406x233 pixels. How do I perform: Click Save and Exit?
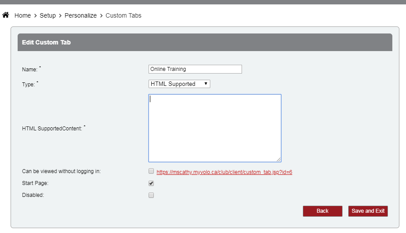click(x=368, y=211)
